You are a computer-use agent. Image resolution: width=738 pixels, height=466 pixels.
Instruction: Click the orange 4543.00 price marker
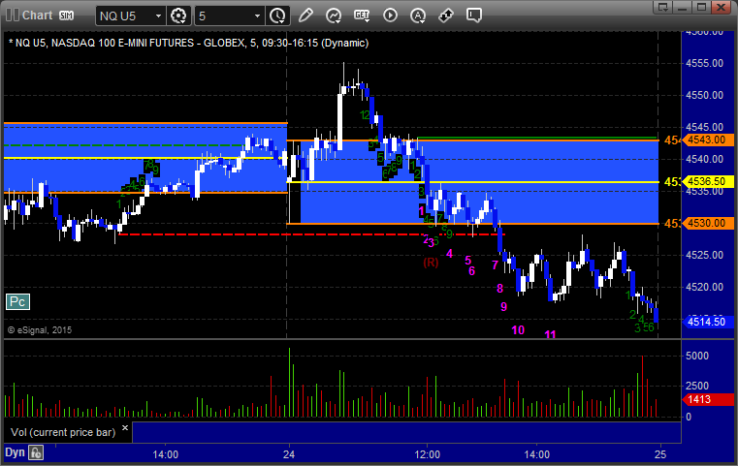[706, 140]
